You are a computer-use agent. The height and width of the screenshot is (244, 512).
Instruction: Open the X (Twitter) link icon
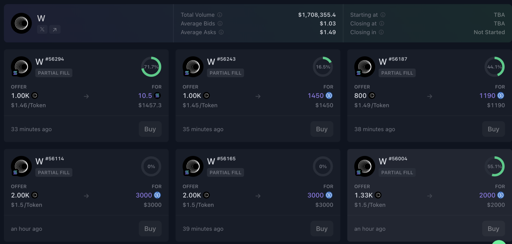[x=42, y=29]
